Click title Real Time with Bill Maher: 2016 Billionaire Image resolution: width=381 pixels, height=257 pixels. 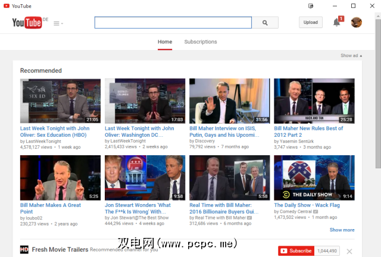pyautogui.click(x=224, y=208)
